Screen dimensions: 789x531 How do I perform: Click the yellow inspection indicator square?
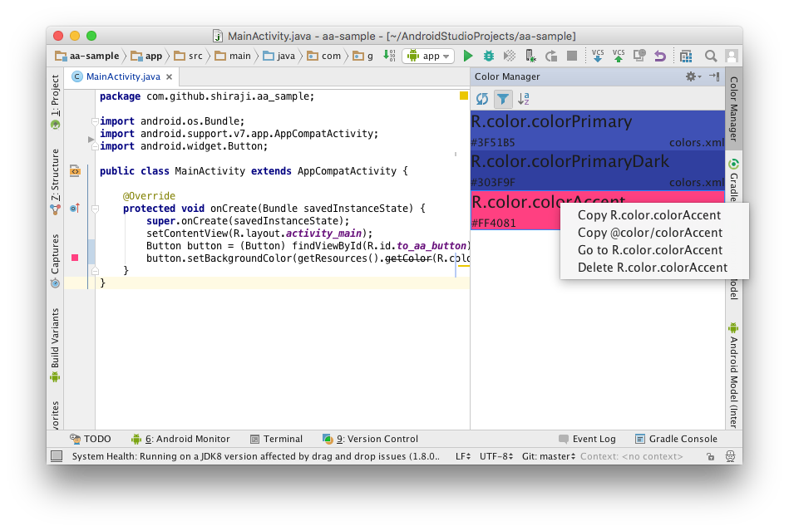click(463, 96)
